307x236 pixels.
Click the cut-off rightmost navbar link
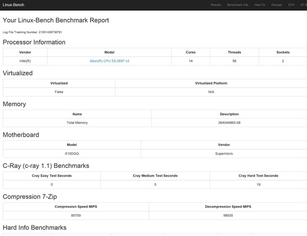303,5
